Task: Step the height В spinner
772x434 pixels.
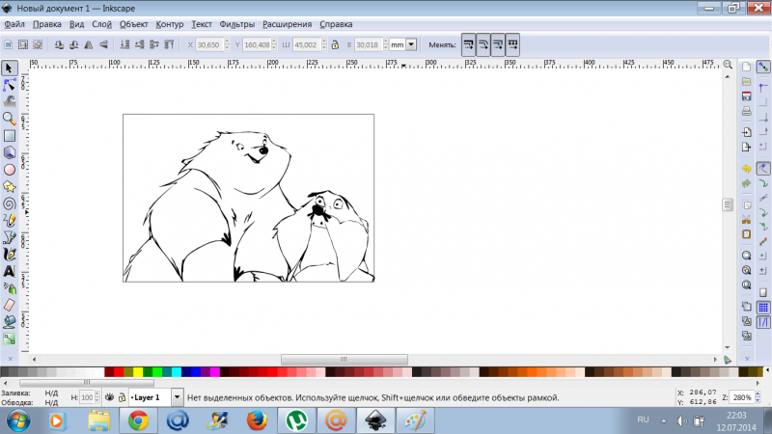Action: (x=385, y=44)
